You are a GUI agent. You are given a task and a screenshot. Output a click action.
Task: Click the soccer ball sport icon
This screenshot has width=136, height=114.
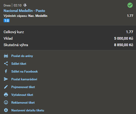[x=25, y=5]
